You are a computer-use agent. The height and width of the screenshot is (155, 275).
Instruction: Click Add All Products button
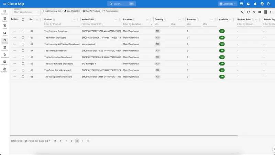click(x=92, y=11)
